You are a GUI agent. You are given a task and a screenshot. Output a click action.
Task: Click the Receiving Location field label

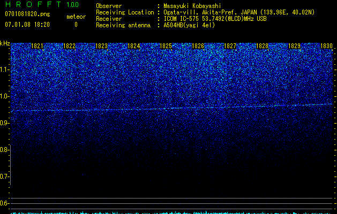(x=125, y=12)
